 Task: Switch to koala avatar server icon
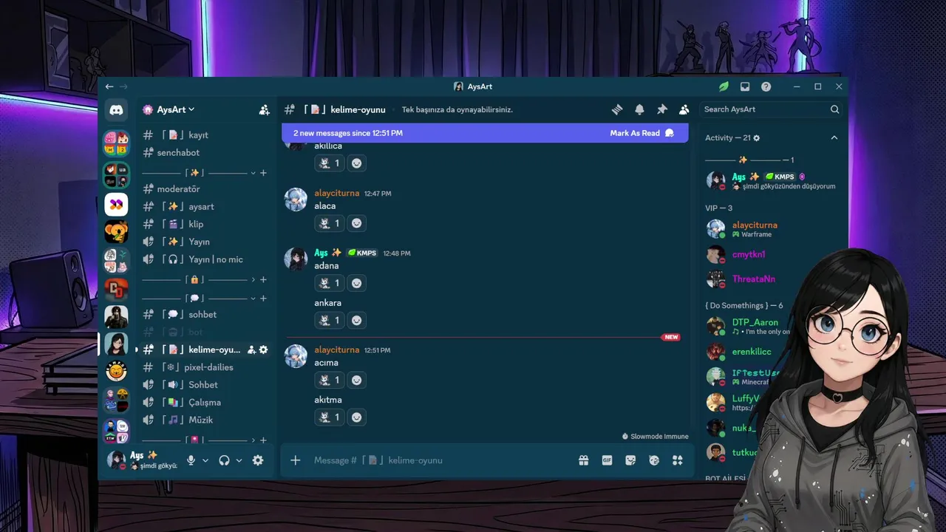(x=116, y=232)
